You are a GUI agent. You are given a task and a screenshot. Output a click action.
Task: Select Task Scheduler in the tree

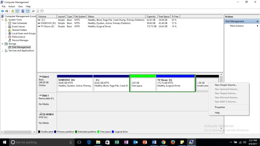coord(19,23)
